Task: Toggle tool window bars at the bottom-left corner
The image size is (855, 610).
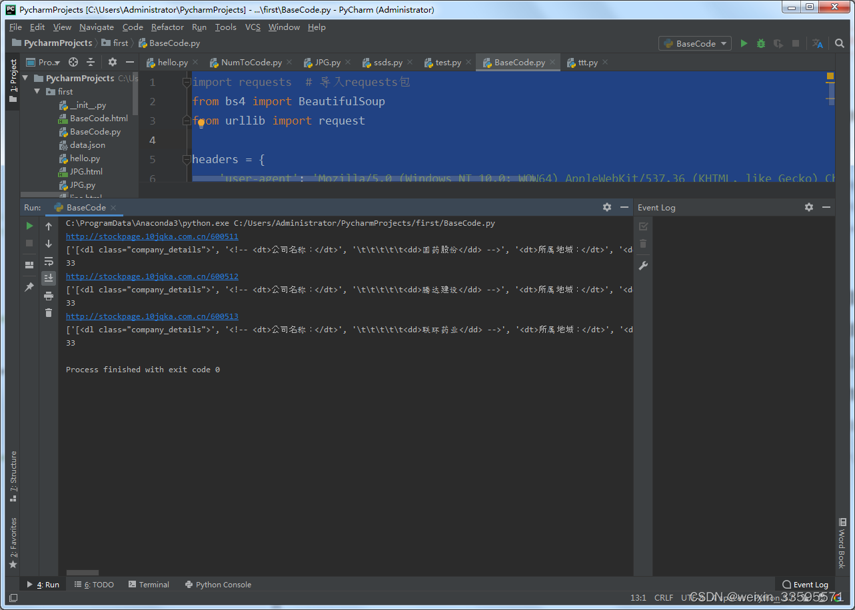Action: (13, 598)
